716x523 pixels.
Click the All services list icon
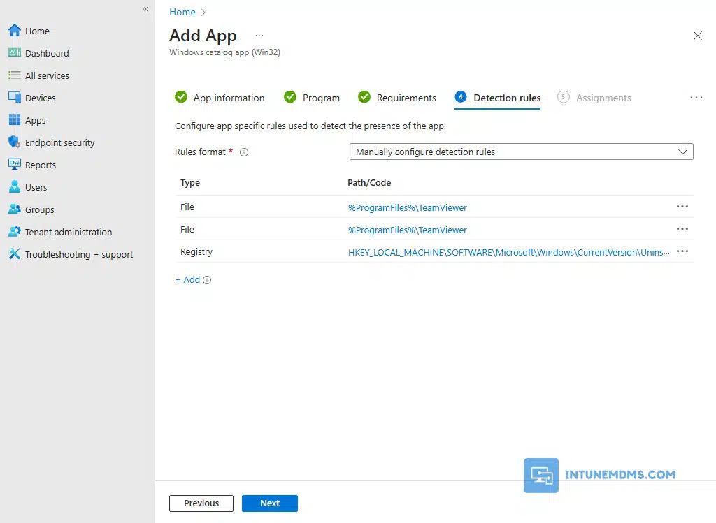point(15,75)
